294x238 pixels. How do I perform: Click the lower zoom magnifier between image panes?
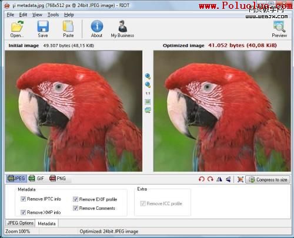coord(148,84)
